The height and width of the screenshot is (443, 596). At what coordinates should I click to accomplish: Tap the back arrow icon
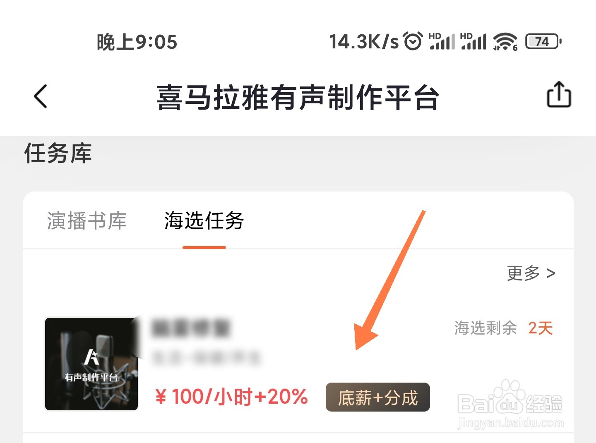pyautogui.click(x=41, y=96)
